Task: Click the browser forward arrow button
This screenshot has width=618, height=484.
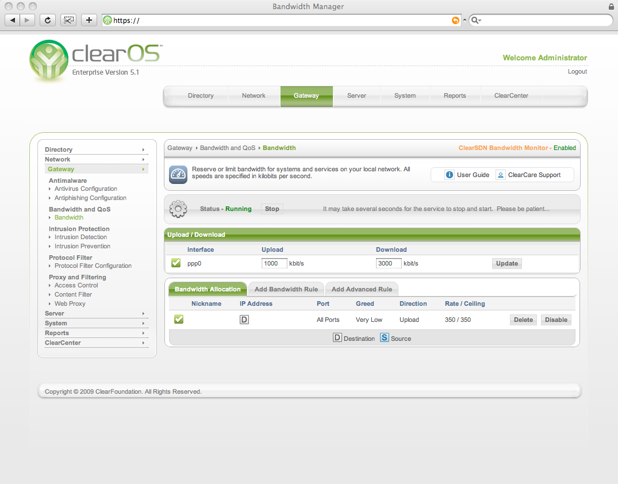Action: (x=27, y=20)
